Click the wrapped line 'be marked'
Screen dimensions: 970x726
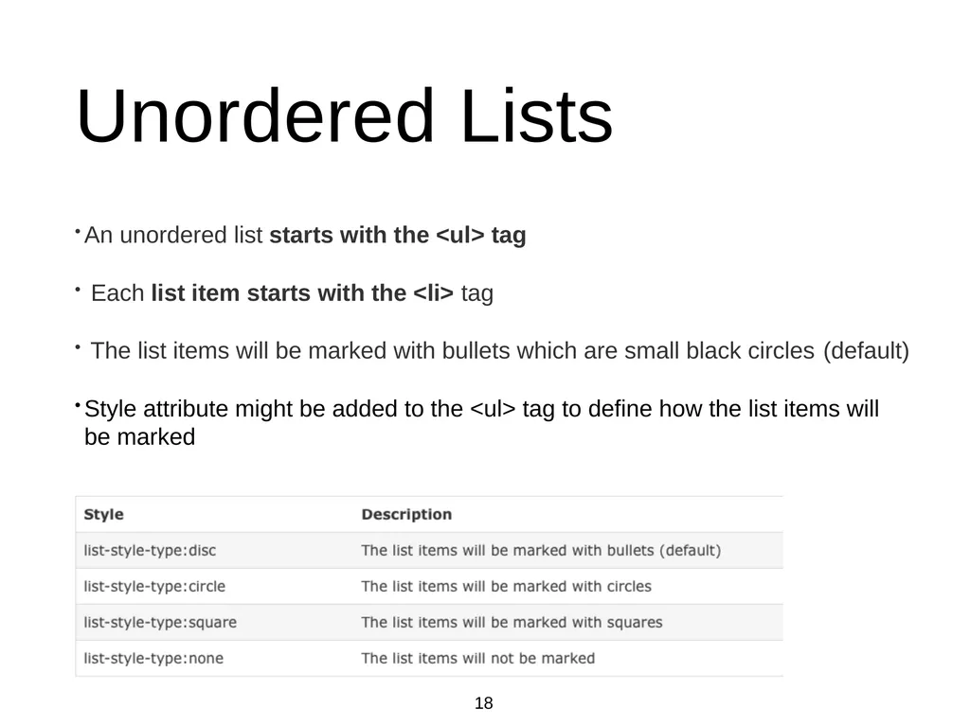point(140,437)
